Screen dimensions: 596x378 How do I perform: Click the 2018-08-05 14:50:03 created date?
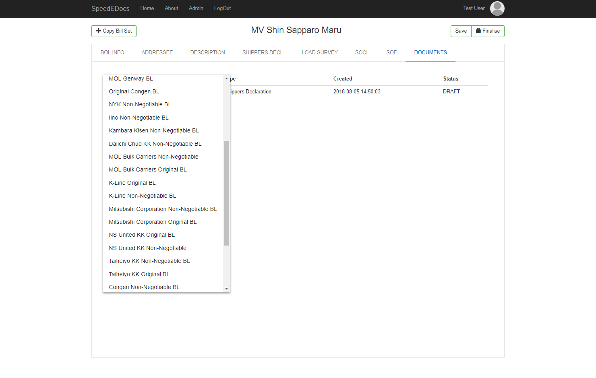(x=357, y=92)
